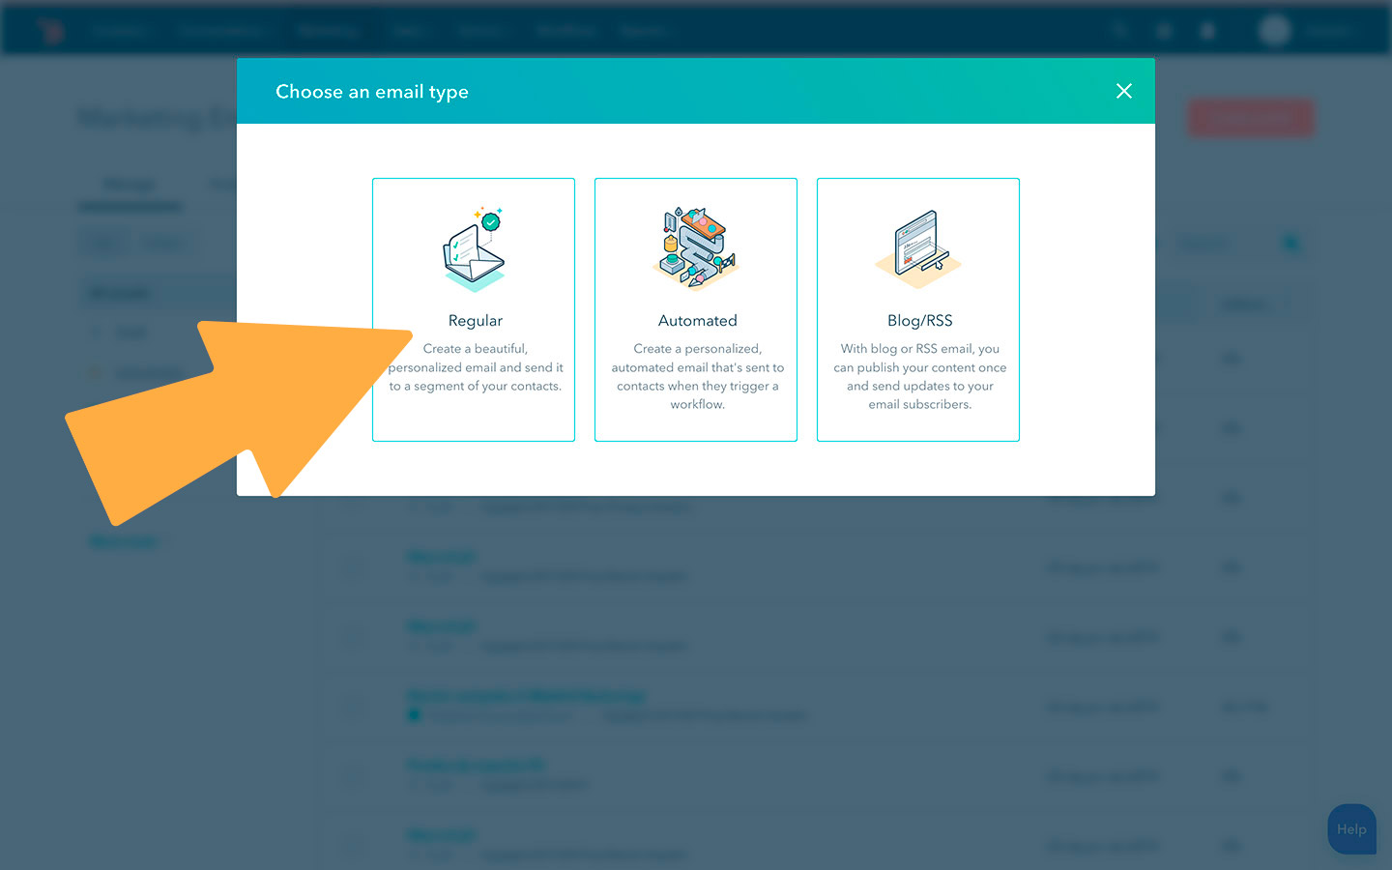
Task: Click the account avatar in top bar
Action: [x=1275, y=31]
